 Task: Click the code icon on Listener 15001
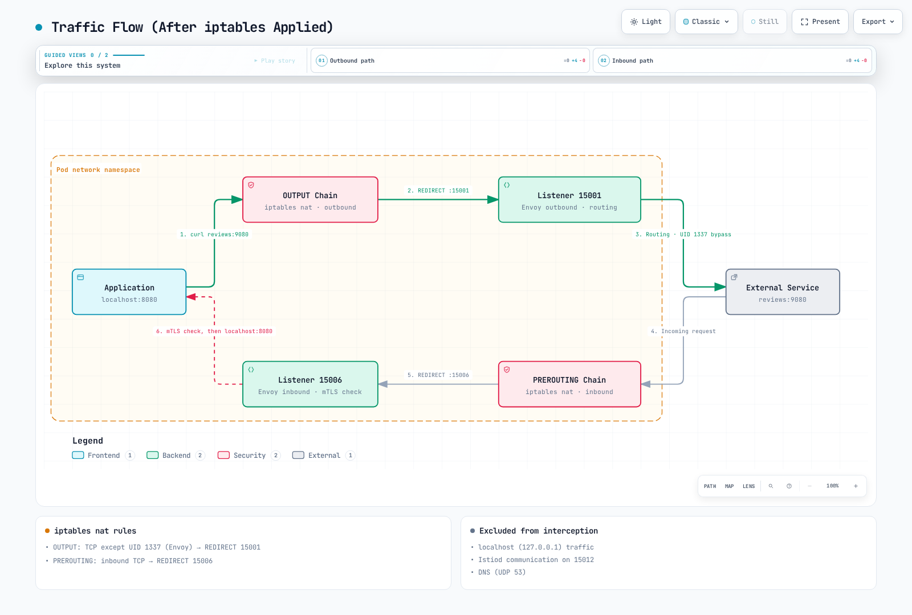[507, 185]
